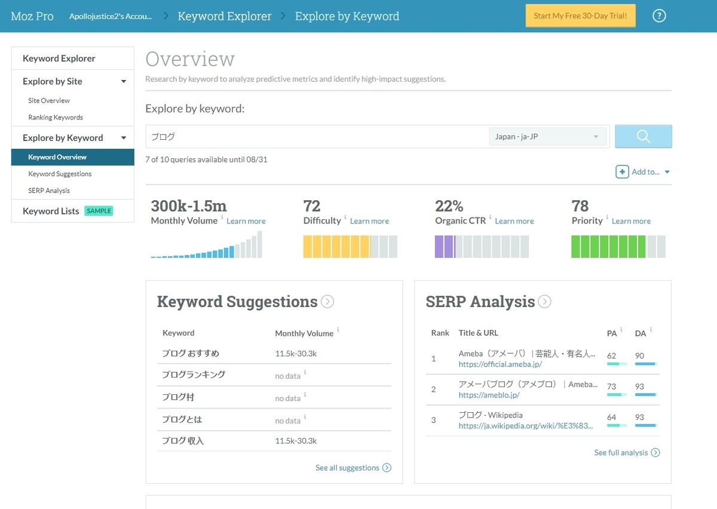
Task: Click See all suggestions link
Action: 347,468
